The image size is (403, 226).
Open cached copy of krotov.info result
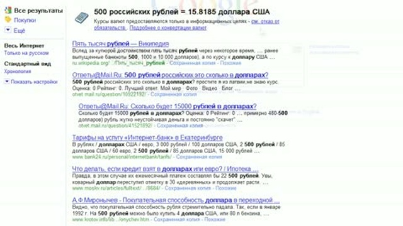pos(176,219)
